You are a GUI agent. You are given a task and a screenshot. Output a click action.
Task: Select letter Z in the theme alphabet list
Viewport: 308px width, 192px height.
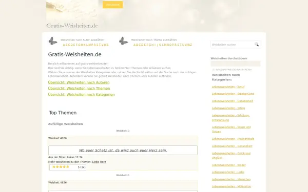(x=191, y=45)
